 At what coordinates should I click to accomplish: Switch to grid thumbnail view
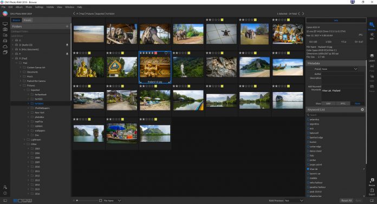point(15,201)
